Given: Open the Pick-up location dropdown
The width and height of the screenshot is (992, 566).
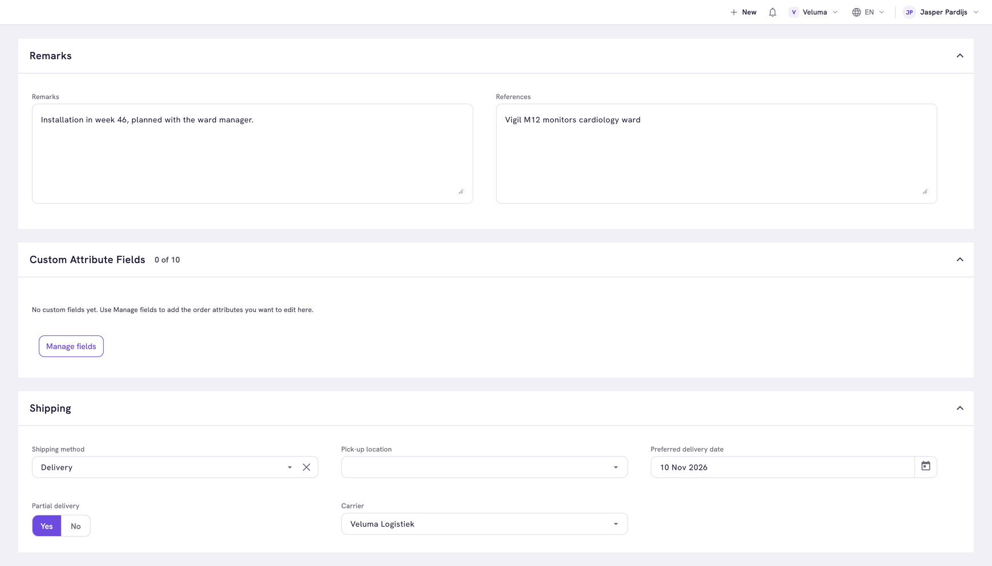Looking at the screenshot, I should point(485,467).
